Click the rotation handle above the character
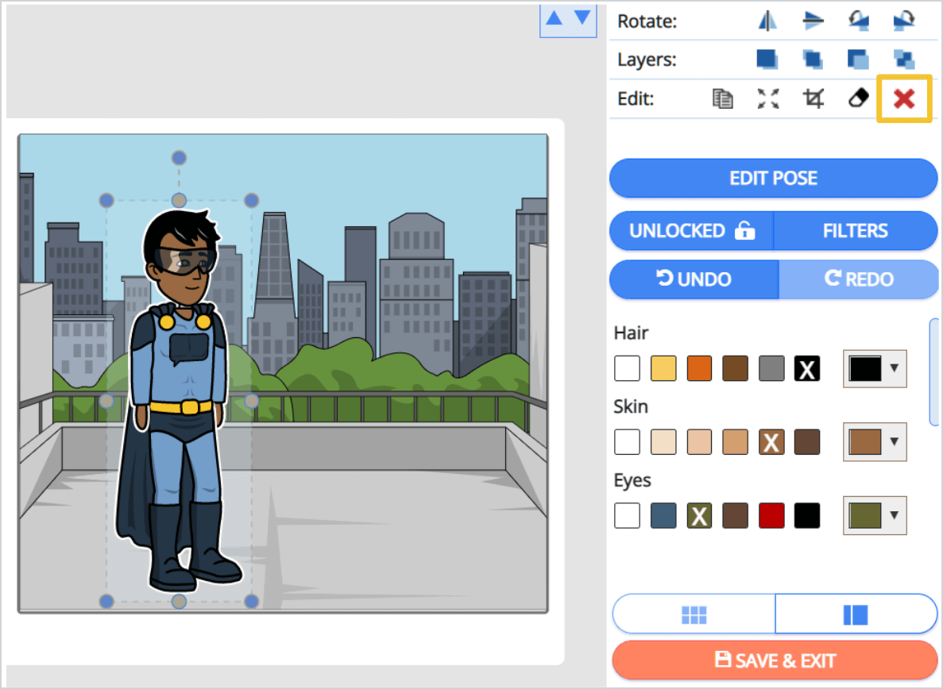The image size is (943, 689). (x=179, y=157)
